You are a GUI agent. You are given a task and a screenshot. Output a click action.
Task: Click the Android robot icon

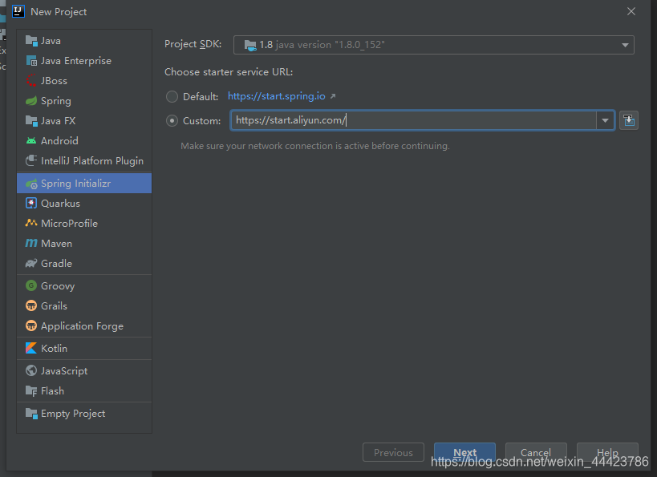tap(31, 141)
